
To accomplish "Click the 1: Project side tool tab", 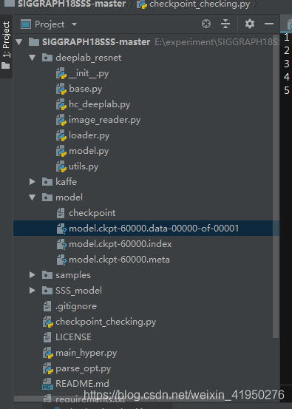I will [6, 46].
